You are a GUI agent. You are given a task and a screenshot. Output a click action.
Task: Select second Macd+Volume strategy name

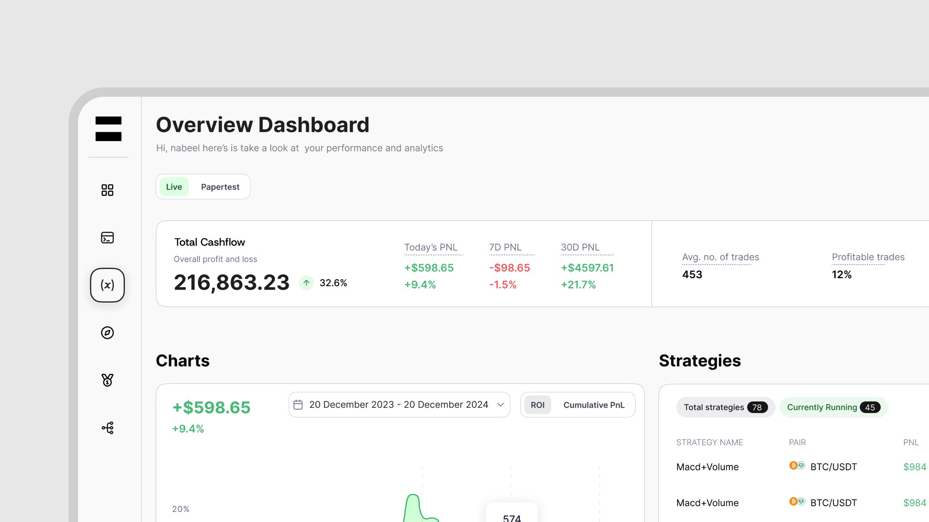[x=707, y=503]
